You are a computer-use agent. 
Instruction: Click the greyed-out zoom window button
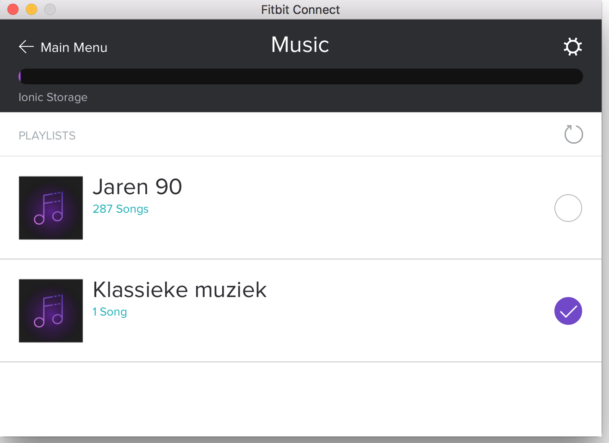(50, 9)
